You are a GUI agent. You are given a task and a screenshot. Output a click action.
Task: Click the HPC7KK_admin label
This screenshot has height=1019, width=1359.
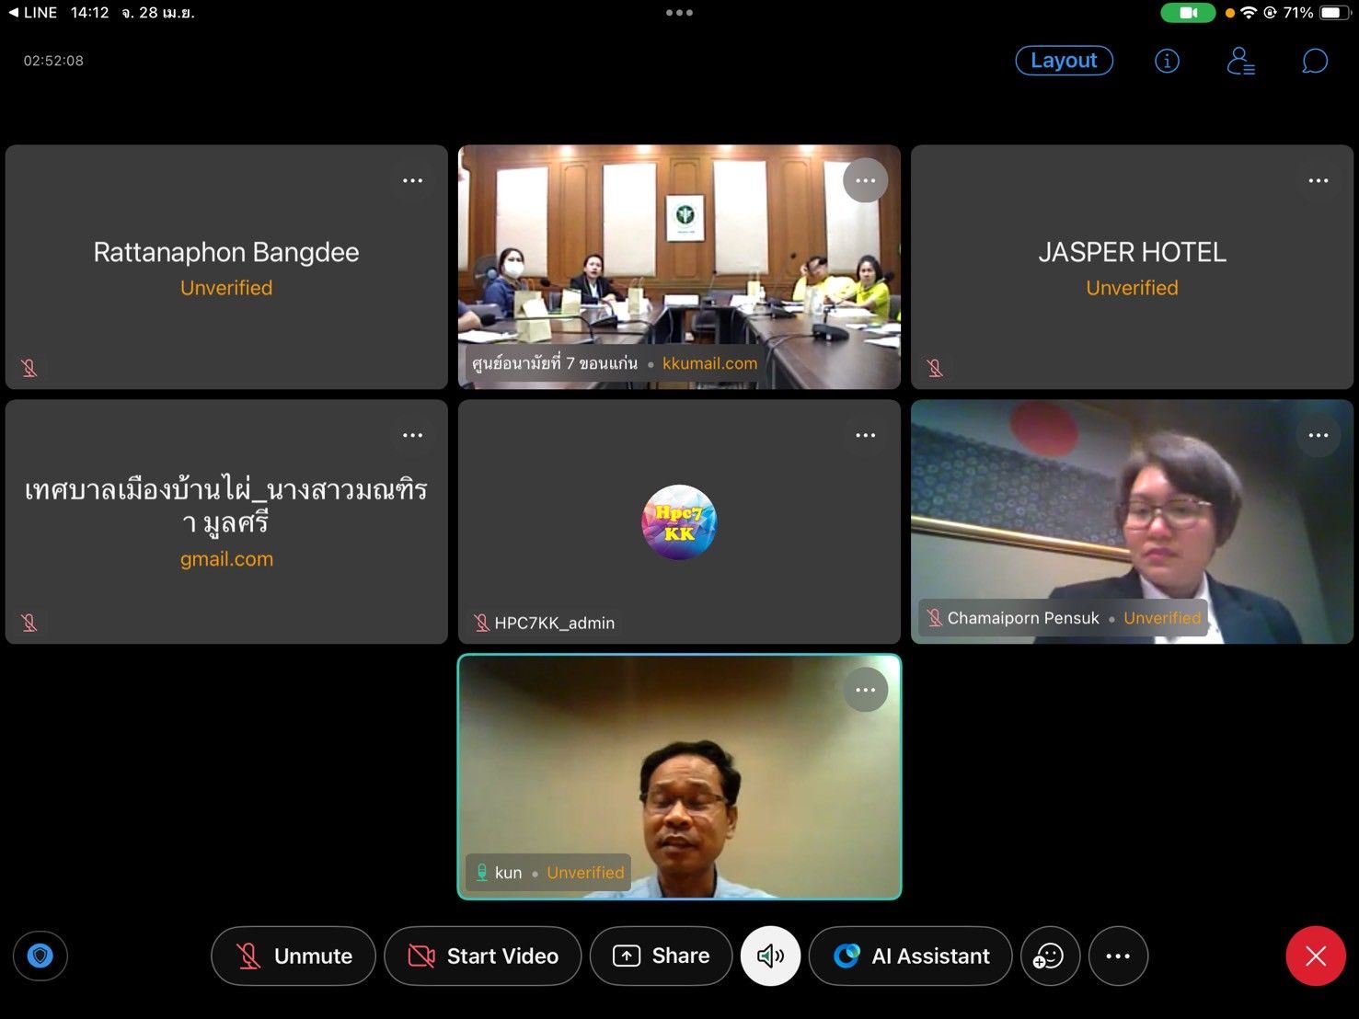tap(554, 623)
